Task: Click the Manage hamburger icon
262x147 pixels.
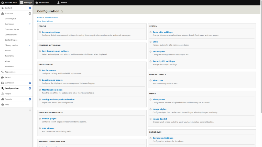Action: pos(21,3)
